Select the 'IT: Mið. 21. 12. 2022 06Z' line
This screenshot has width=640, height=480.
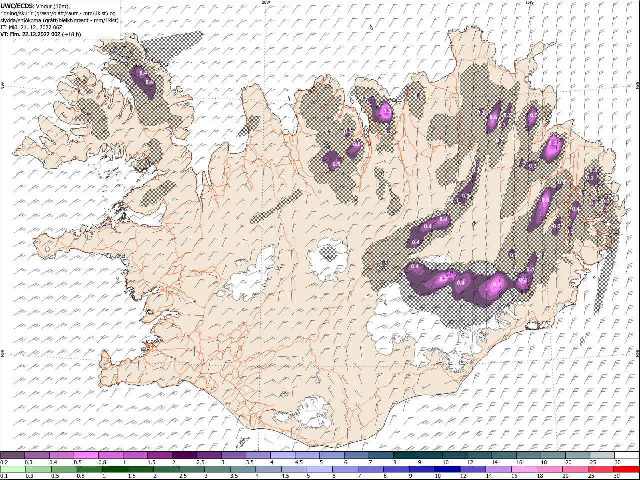31,27
